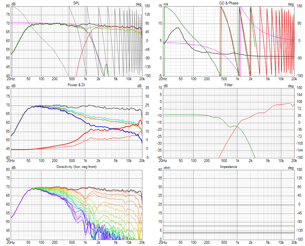Click the SPL chart title
305x246 pixels.
click(76, 3)
